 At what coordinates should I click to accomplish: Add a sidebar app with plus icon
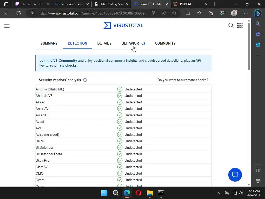point(258,56)
